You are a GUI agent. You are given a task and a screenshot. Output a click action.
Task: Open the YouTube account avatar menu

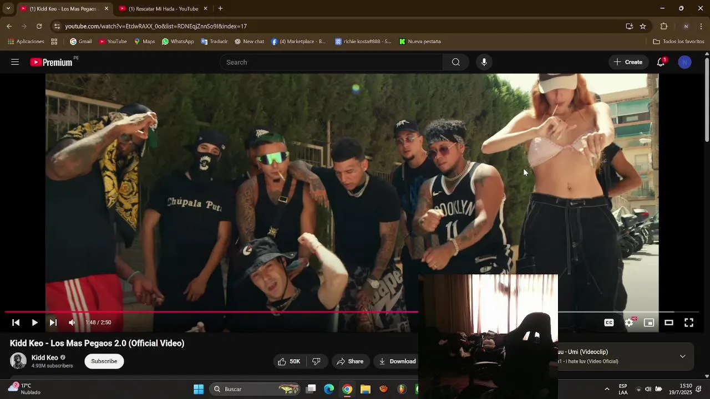[x=684, y=62]
